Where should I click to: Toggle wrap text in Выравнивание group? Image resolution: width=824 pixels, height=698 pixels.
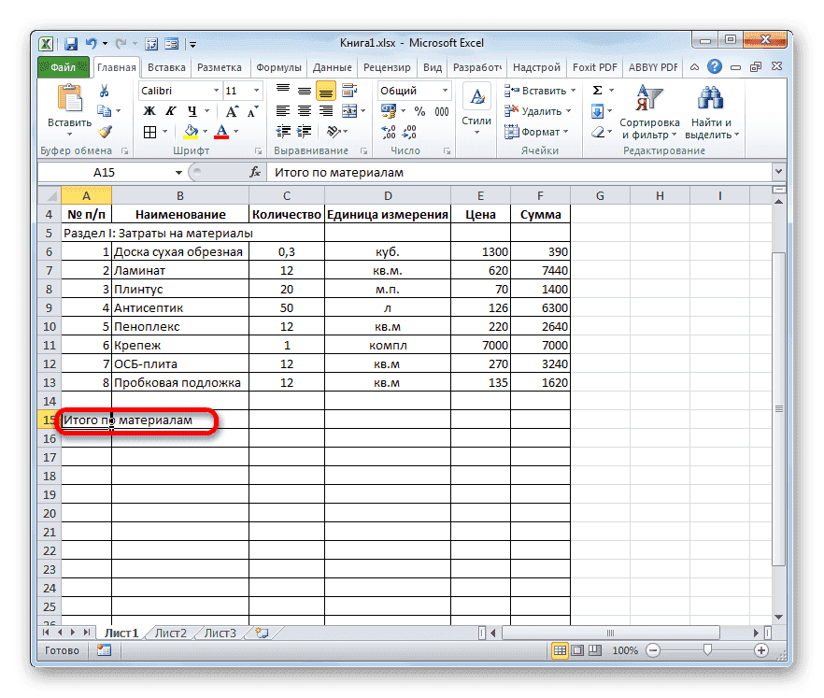tap(347, 91)
